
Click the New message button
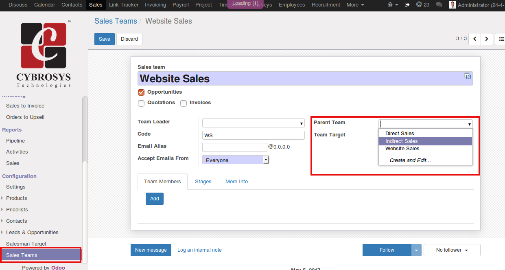(151, 250)
